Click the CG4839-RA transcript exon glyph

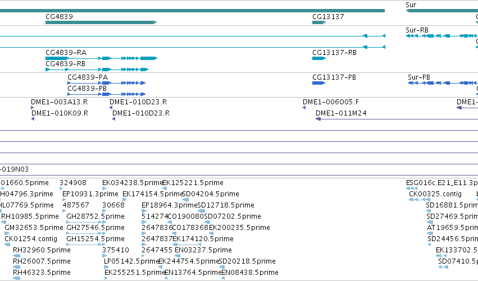[101, 58]
